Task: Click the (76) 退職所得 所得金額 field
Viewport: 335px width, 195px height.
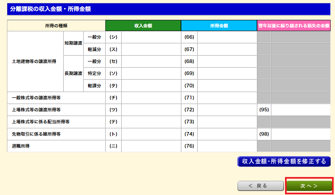Action: pos(227,146)
